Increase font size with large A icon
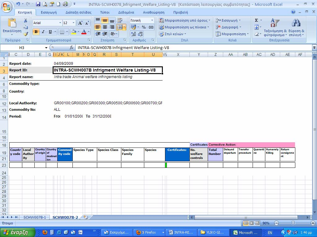 [80, 23]
